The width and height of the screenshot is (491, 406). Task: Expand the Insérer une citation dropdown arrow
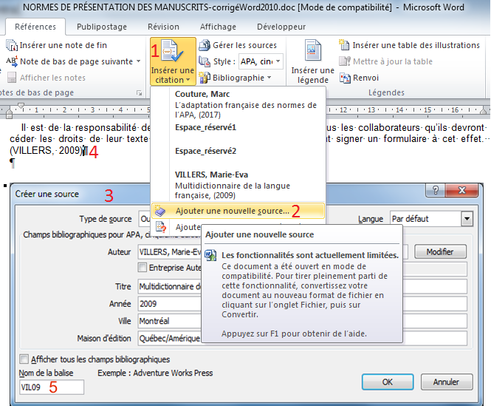tap(188, 80)
